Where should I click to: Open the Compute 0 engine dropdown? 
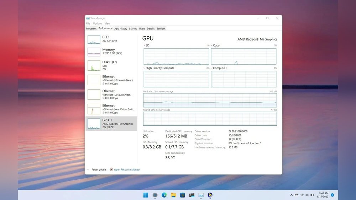pyautogui.click(x=211, y=68)
